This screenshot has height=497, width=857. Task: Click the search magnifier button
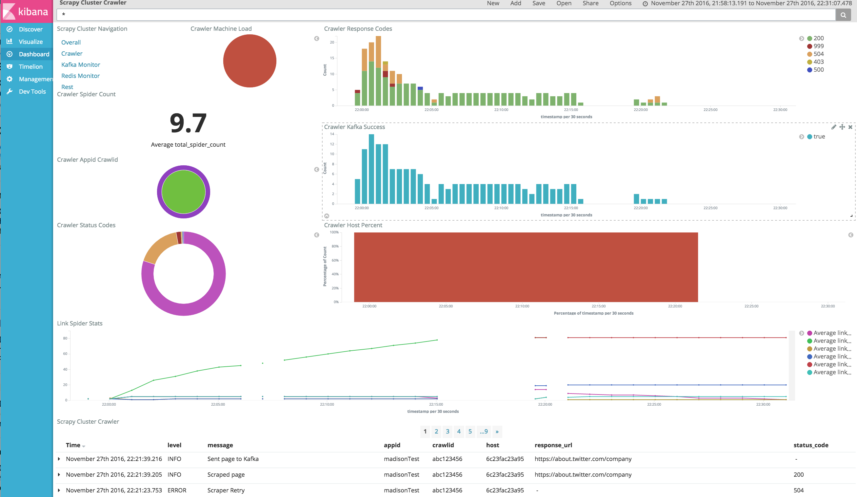pos(843,15)
